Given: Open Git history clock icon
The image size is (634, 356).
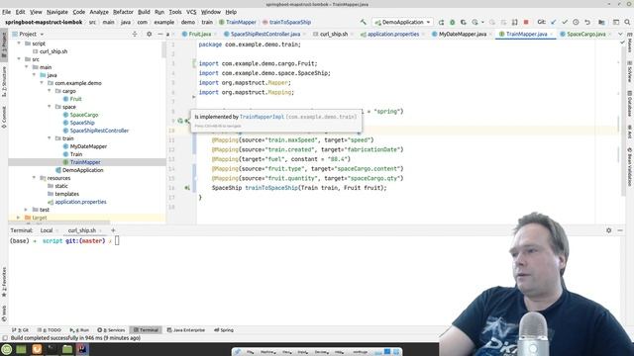Looking at the screenshot, I should click(x=576, y=22).
